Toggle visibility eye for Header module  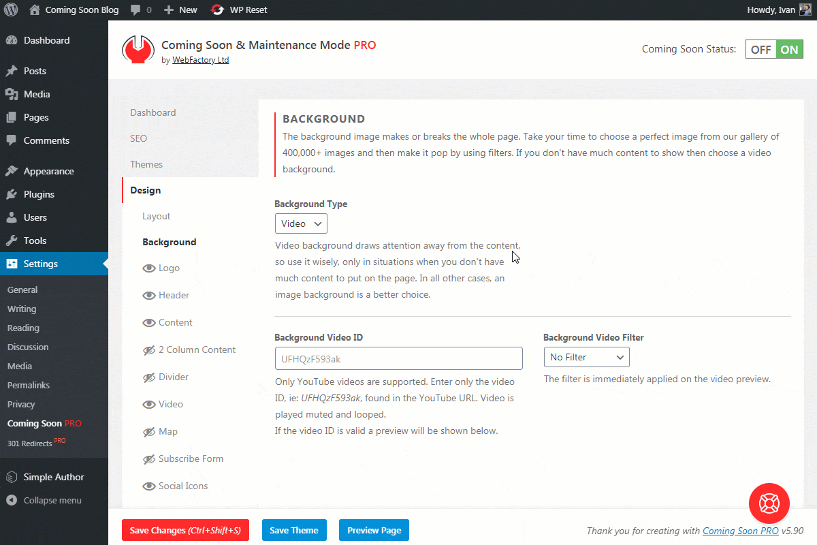(149, 296)
